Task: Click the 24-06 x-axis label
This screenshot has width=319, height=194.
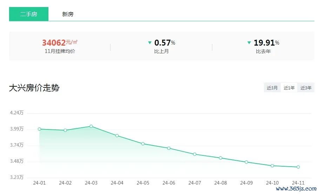Action: click(169, 183)
